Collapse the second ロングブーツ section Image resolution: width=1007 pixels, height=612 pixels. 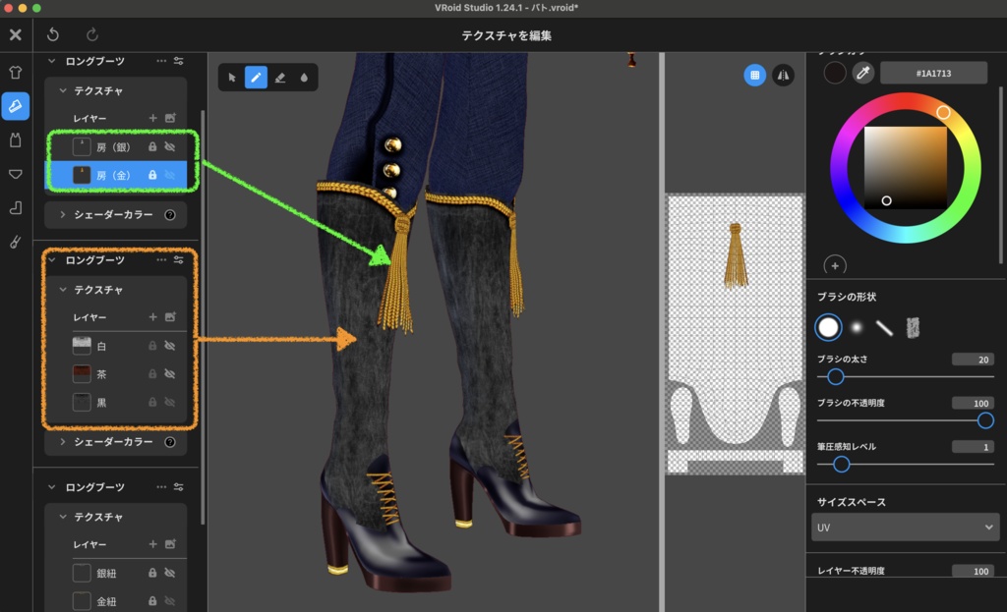[52, 259]
